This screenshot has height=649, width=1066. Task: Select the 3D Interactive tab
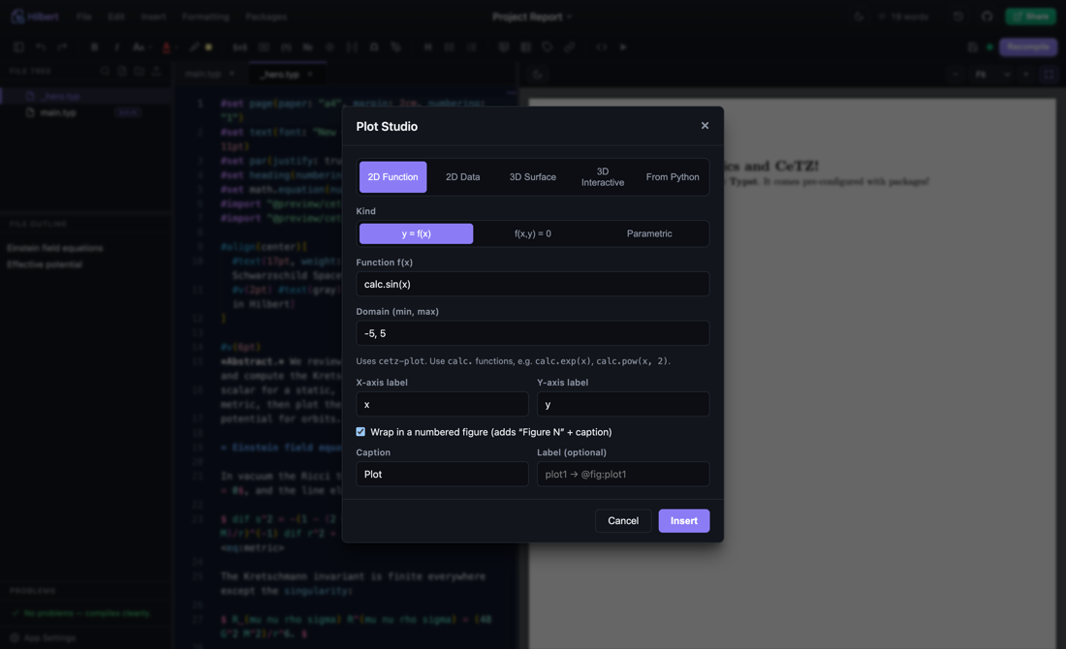point(603,176)
